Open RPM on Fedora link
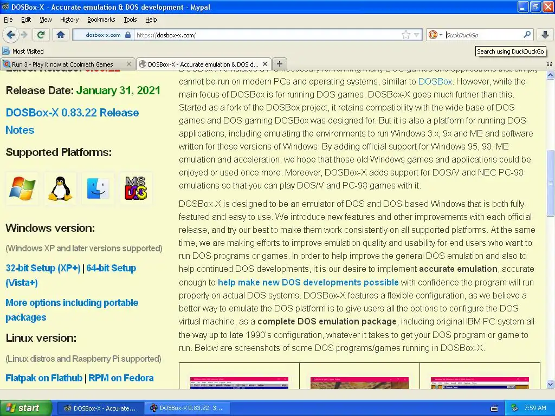Viewport: 555px width, 416px height. pos(121,378)
